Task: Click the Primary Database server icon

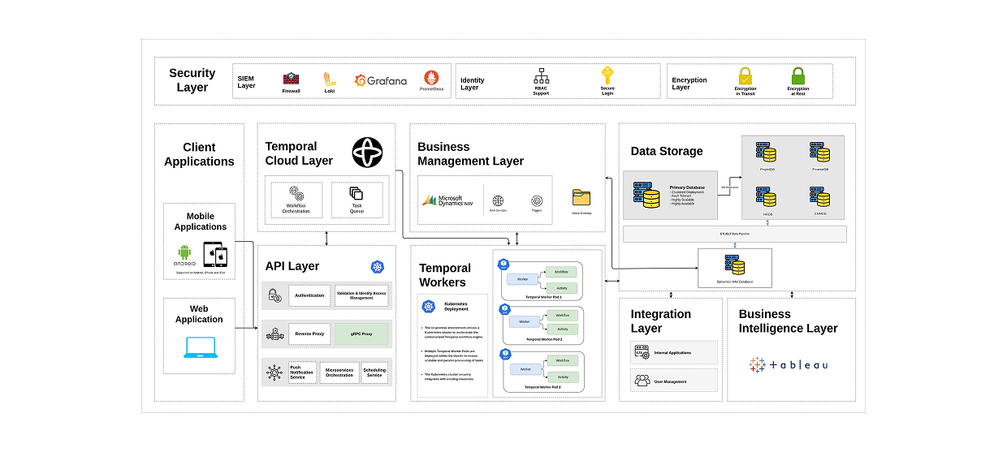Action: (x=647, y=195)
